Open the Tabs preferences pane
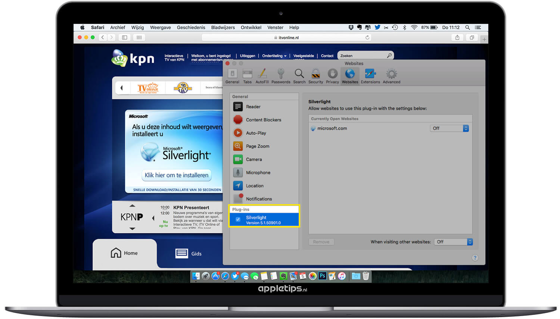560x319 pixels. pos(247,76)
